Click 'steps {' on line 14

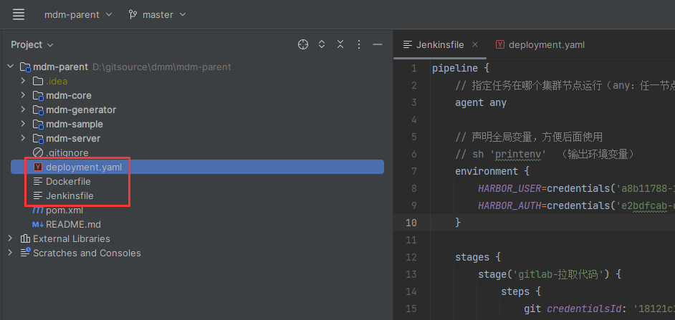pyautogui.click(x=520, y=291)
